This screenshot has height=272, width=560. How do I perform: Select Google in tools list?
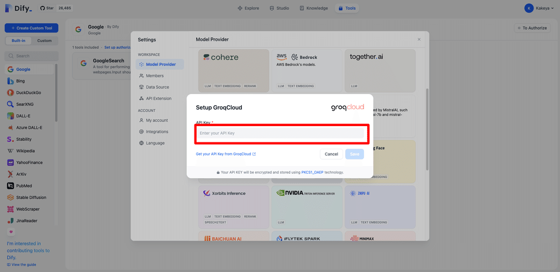pos(30,70)
